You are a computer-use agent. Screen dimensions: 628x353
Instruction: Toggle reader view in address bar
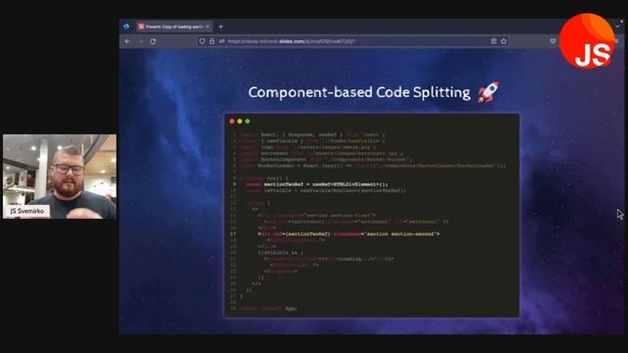point(494,41)
